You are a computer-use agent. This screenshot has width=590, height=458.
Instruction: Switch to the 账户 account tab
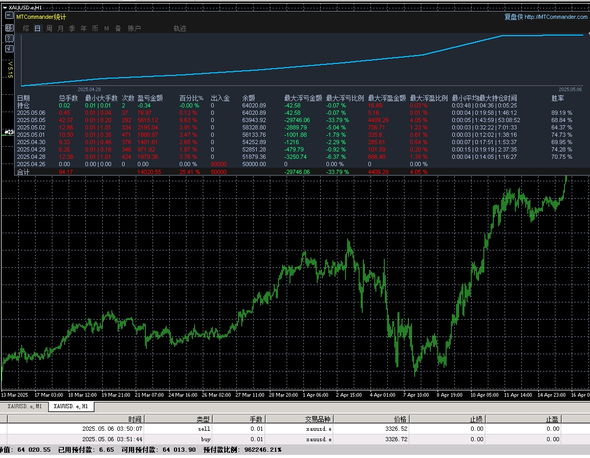(x=134, y=29)
